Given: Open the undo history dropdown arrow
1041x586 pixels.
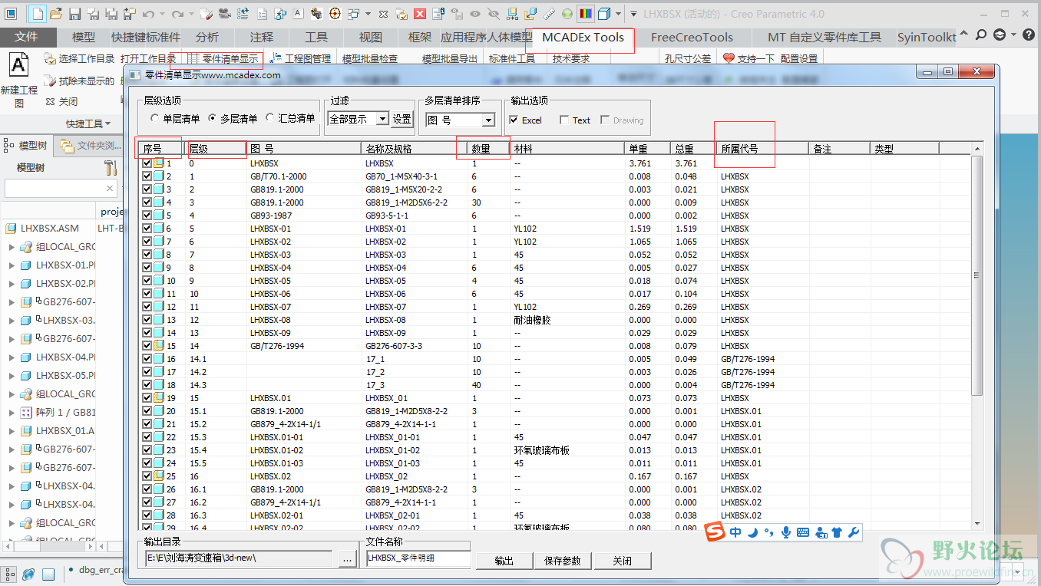Looking at the screenshot, I should coord(161,15).
